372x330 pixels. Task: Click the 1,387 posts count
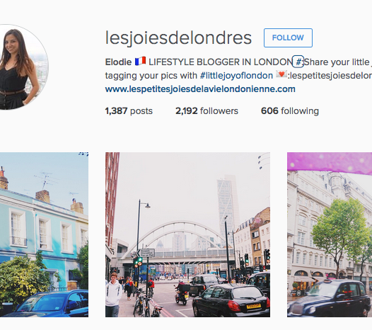tap(129, 111)
